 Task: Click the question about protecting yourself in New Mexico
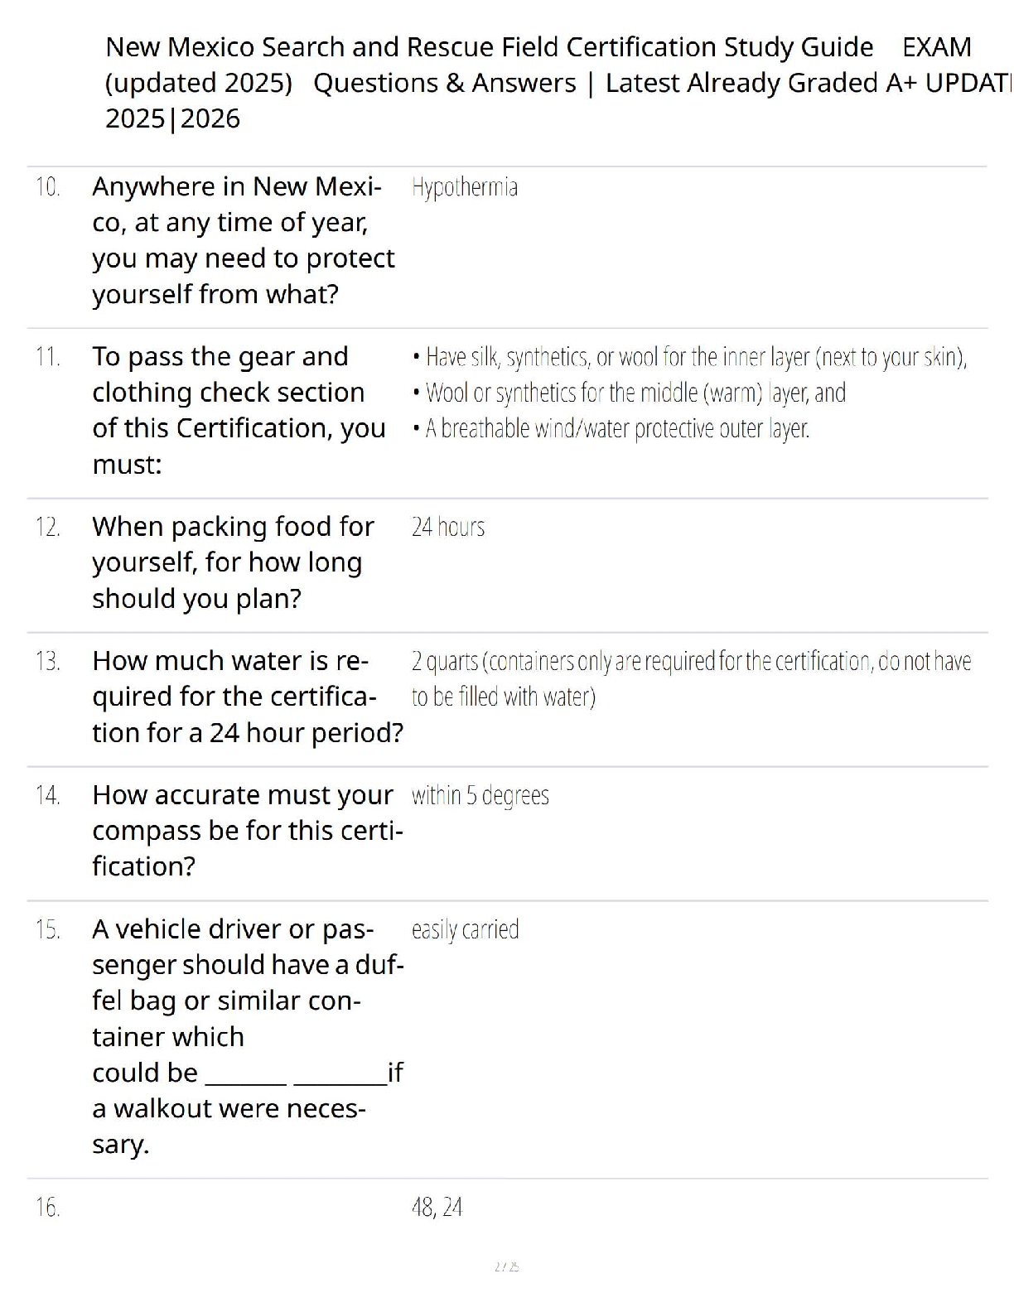tap(243, 240)
